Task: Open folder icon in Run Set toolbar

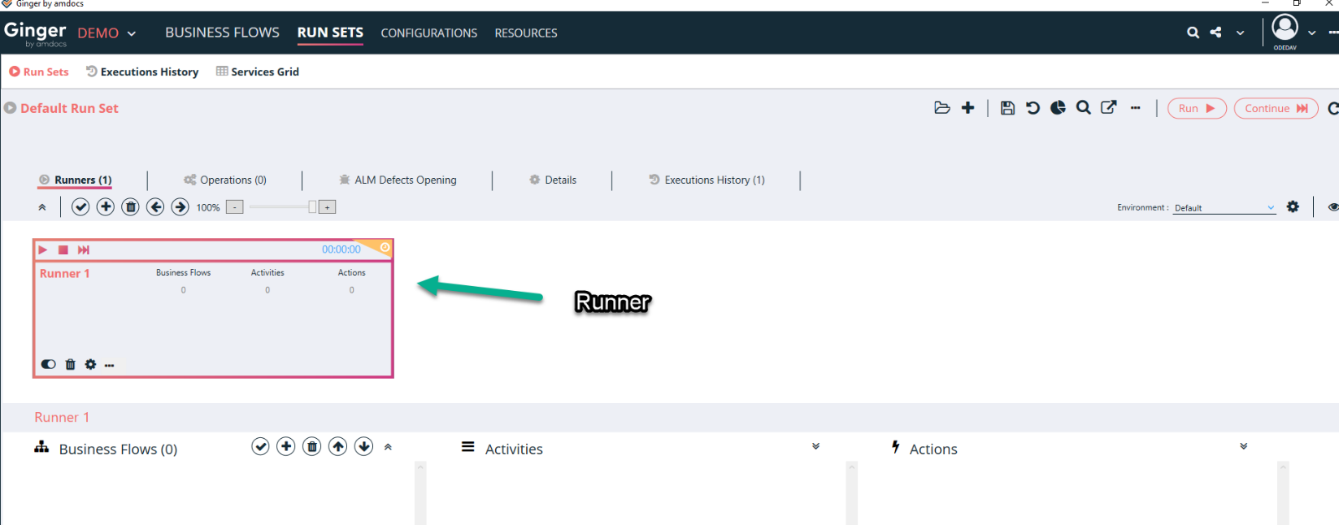Action: [941, 108]
